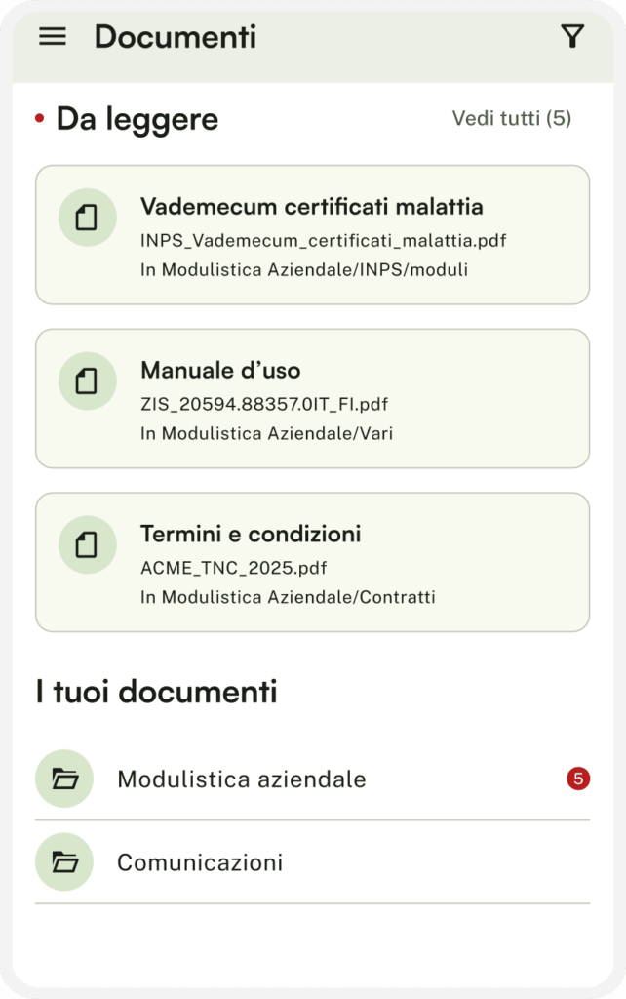Image resolution: width=626 pixels, height=999 pixels.
Task: Click the Termini e condizioni document icon
Action: point(87,544)
